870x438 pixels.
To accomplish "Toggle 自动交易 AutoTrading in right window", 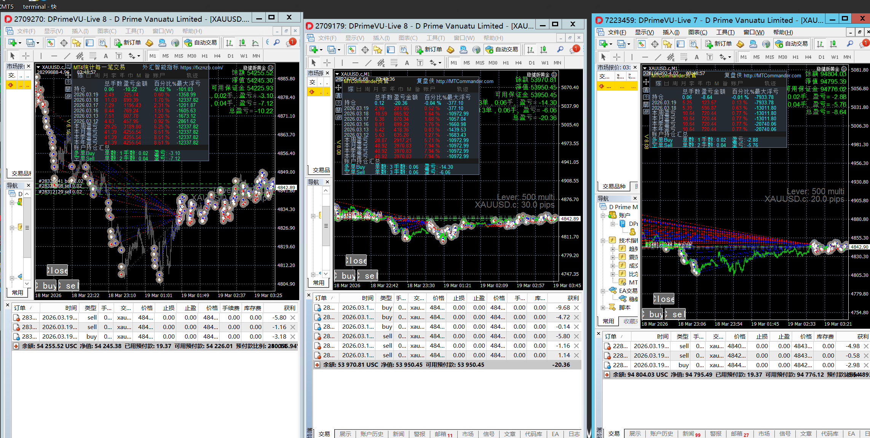I will 792,44.
